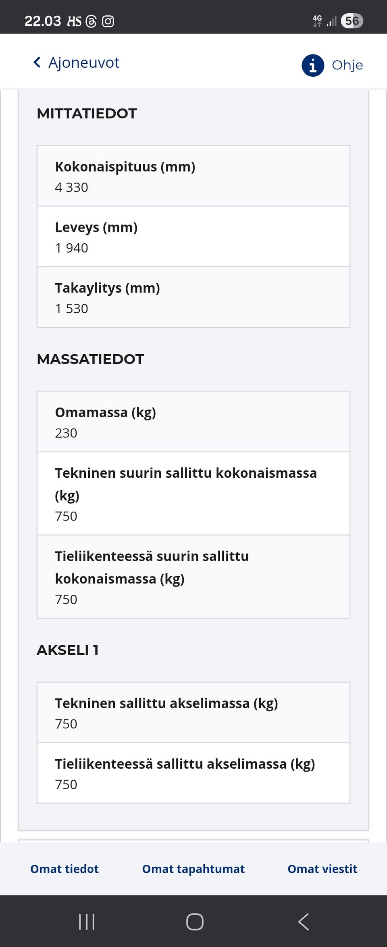This screenshot has width=387, height=947.
Task: Open the Omat viestit navigation link
Action: click(322, 869)
